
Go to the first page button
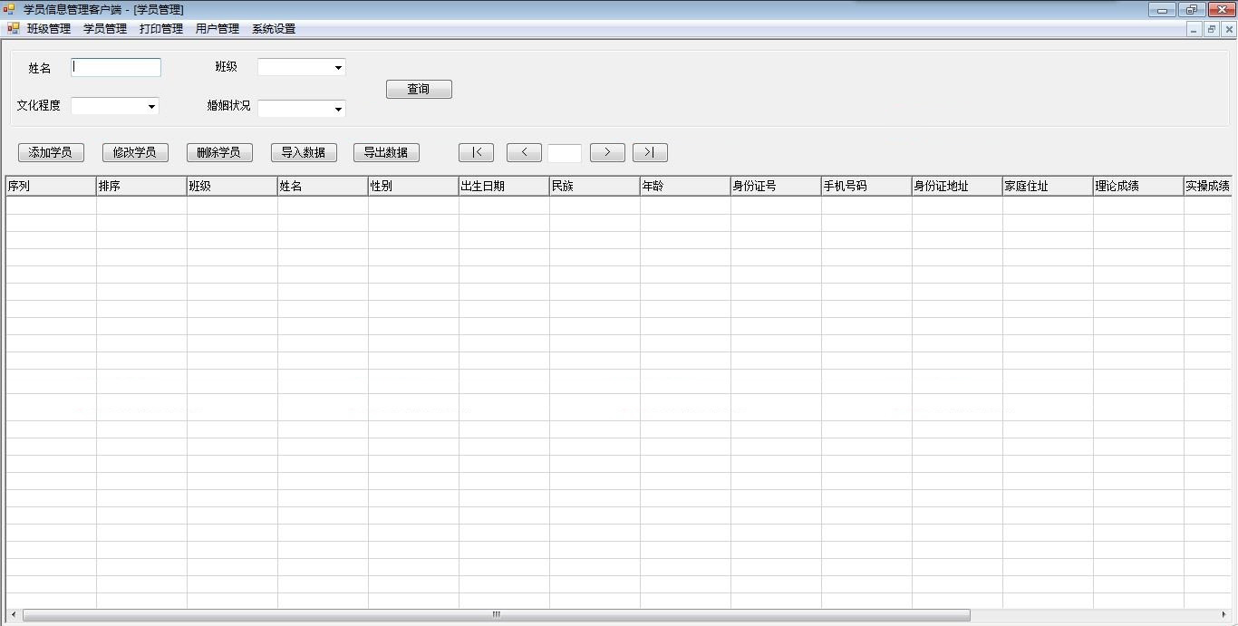pyautogui.click(x=476, y=152)
